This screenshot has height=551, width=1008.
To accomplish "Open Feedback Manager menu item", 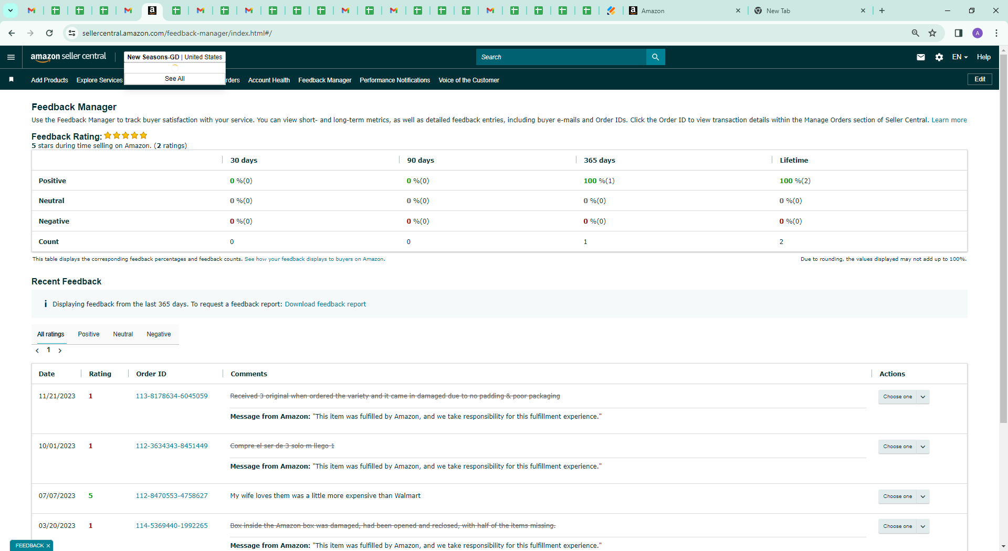I will coord(324,80).
